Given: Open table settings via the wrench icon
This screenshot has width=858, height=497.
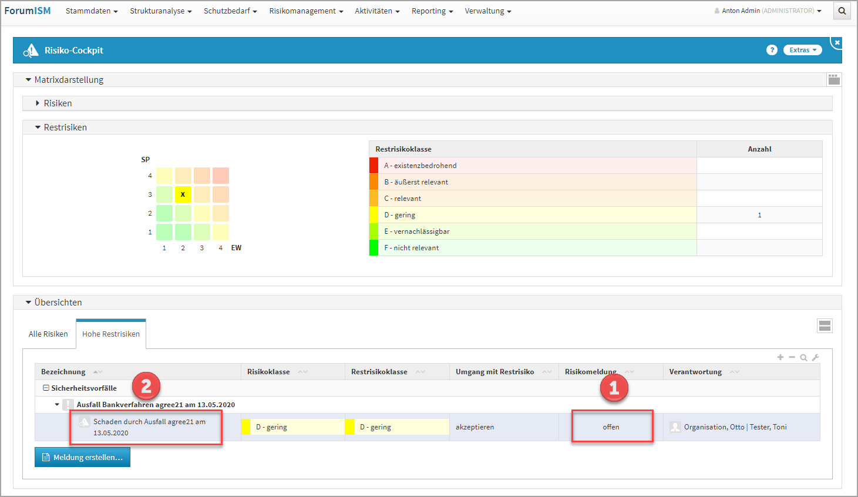Looking at the screenshot, I should coord(815,357).
